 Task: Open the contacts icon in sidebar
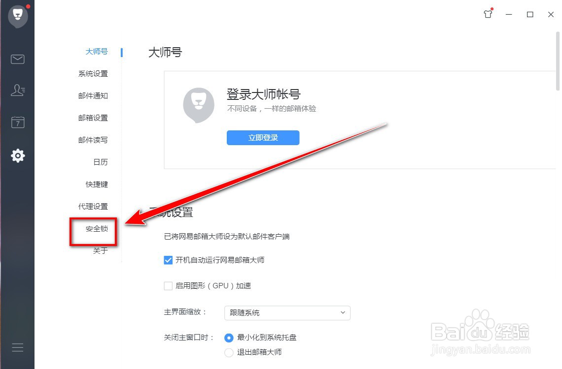coord(18,90)
